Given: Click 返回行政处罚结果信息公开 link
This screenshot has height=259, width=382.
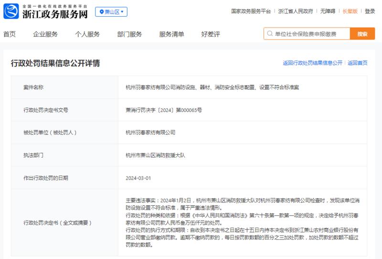Looking at the screenshot, I should (312, 63).
